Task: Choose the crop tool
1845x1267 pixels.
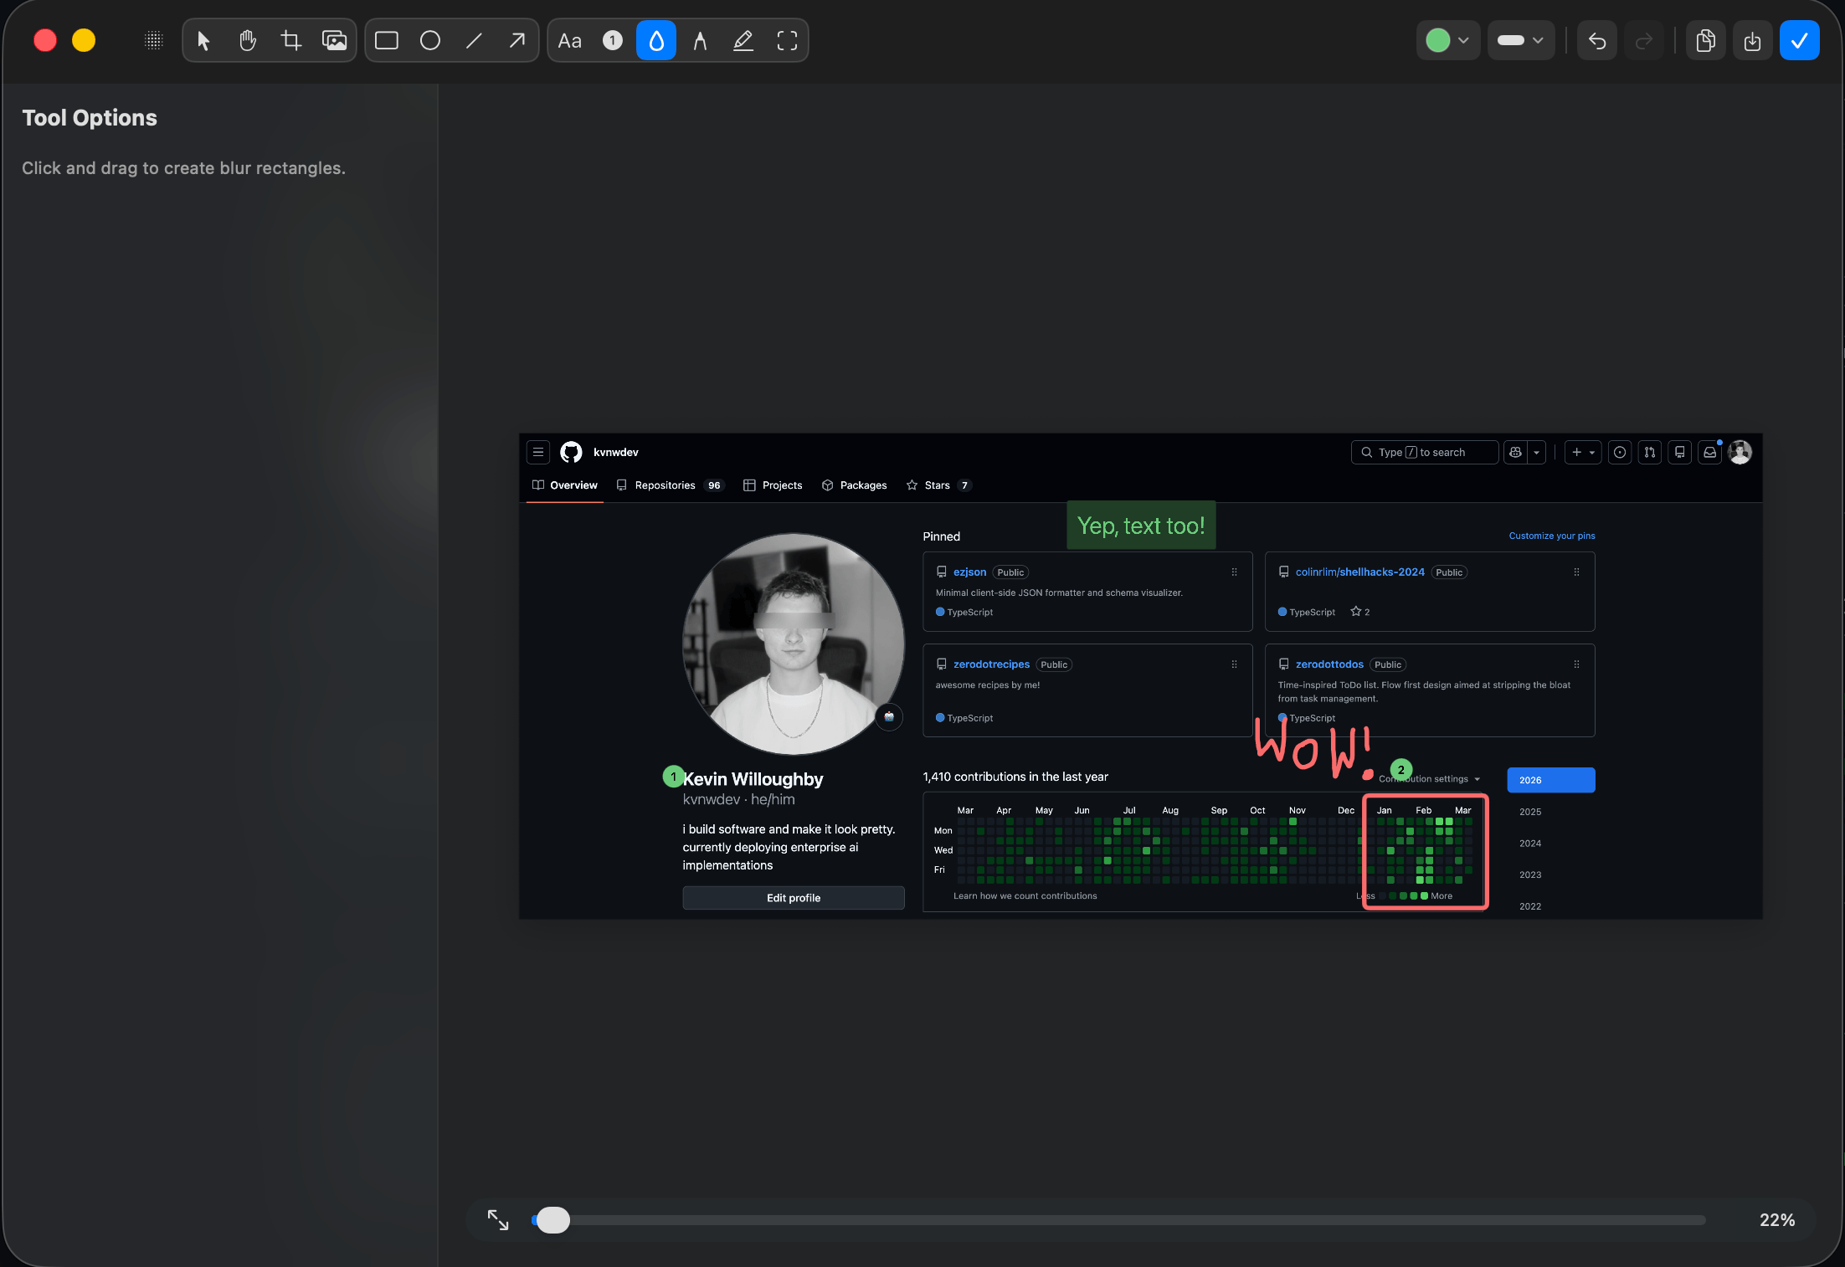Action: tap(290, 40)
